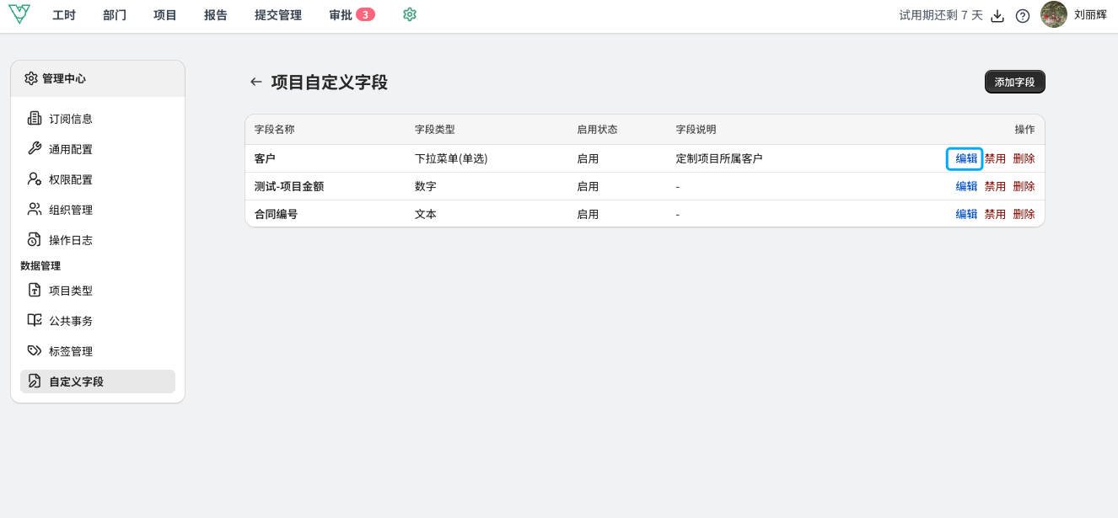Click the 项目类型 file icon
This screenshot has width=1118, height=518.
[35, 290]
